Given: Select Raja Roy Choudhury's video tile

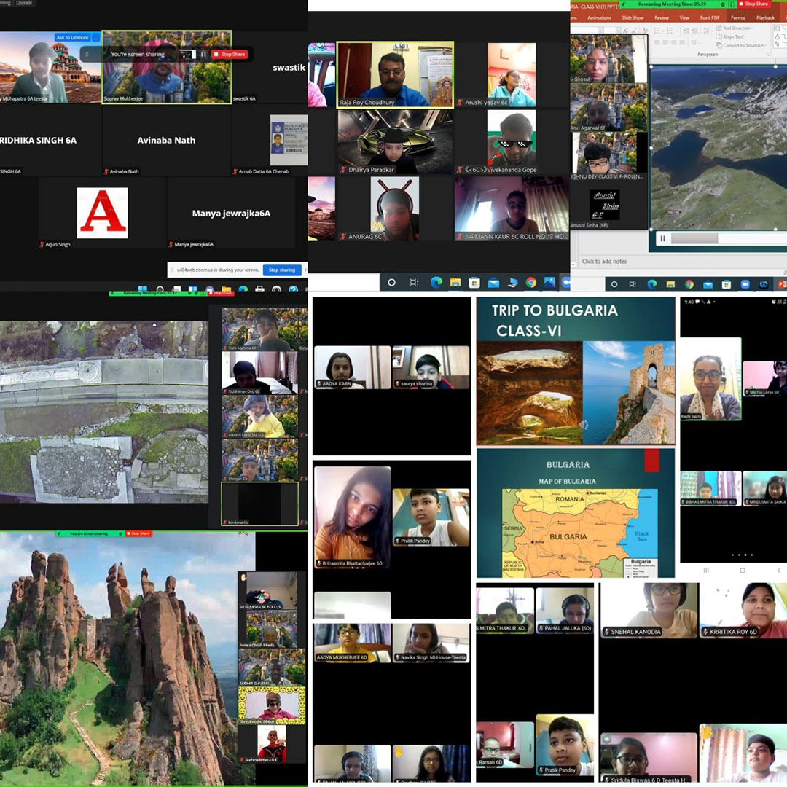Looking at the screenshot, I should tap(395, 74).
